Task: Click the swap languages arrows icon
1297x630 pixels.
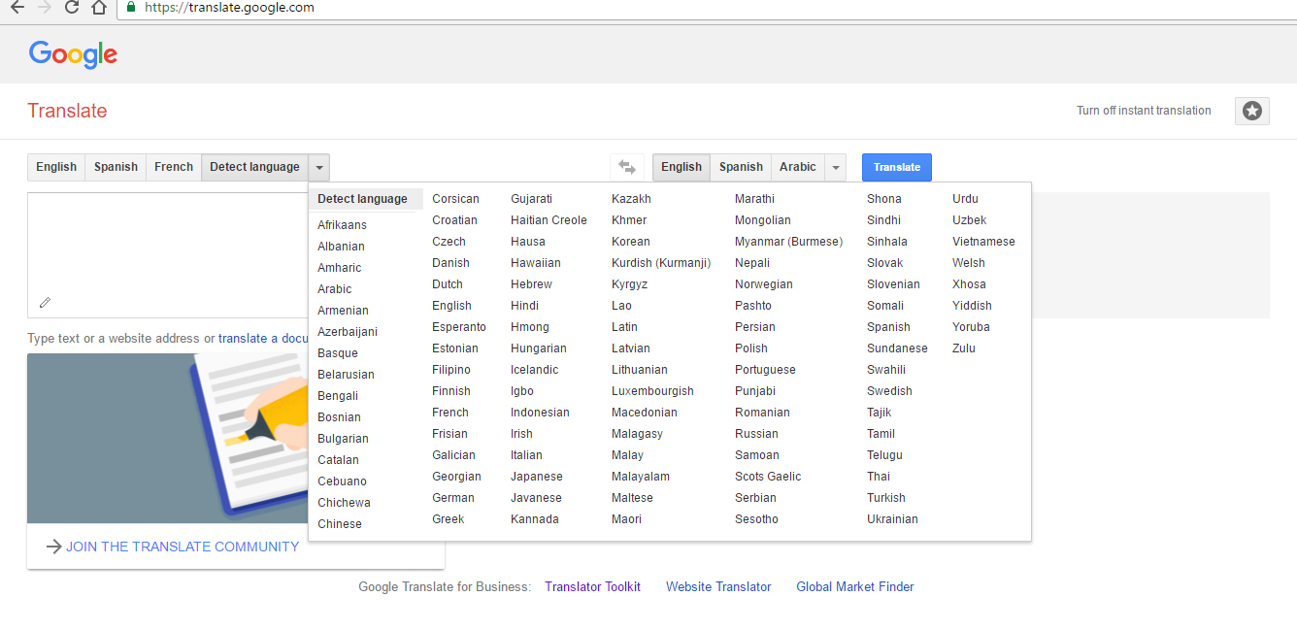Action: tap(627, 167)
